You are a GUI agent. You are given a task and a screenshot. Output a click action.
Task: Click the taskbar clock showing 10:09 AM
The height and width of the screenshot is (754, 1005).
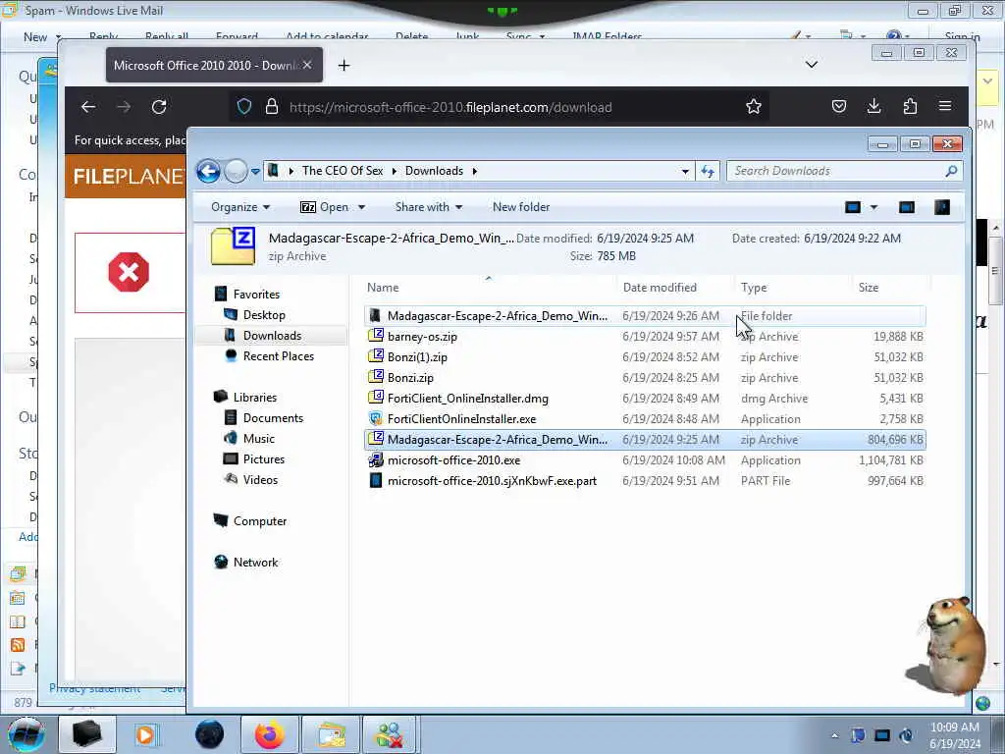click(x=955, y=735)
